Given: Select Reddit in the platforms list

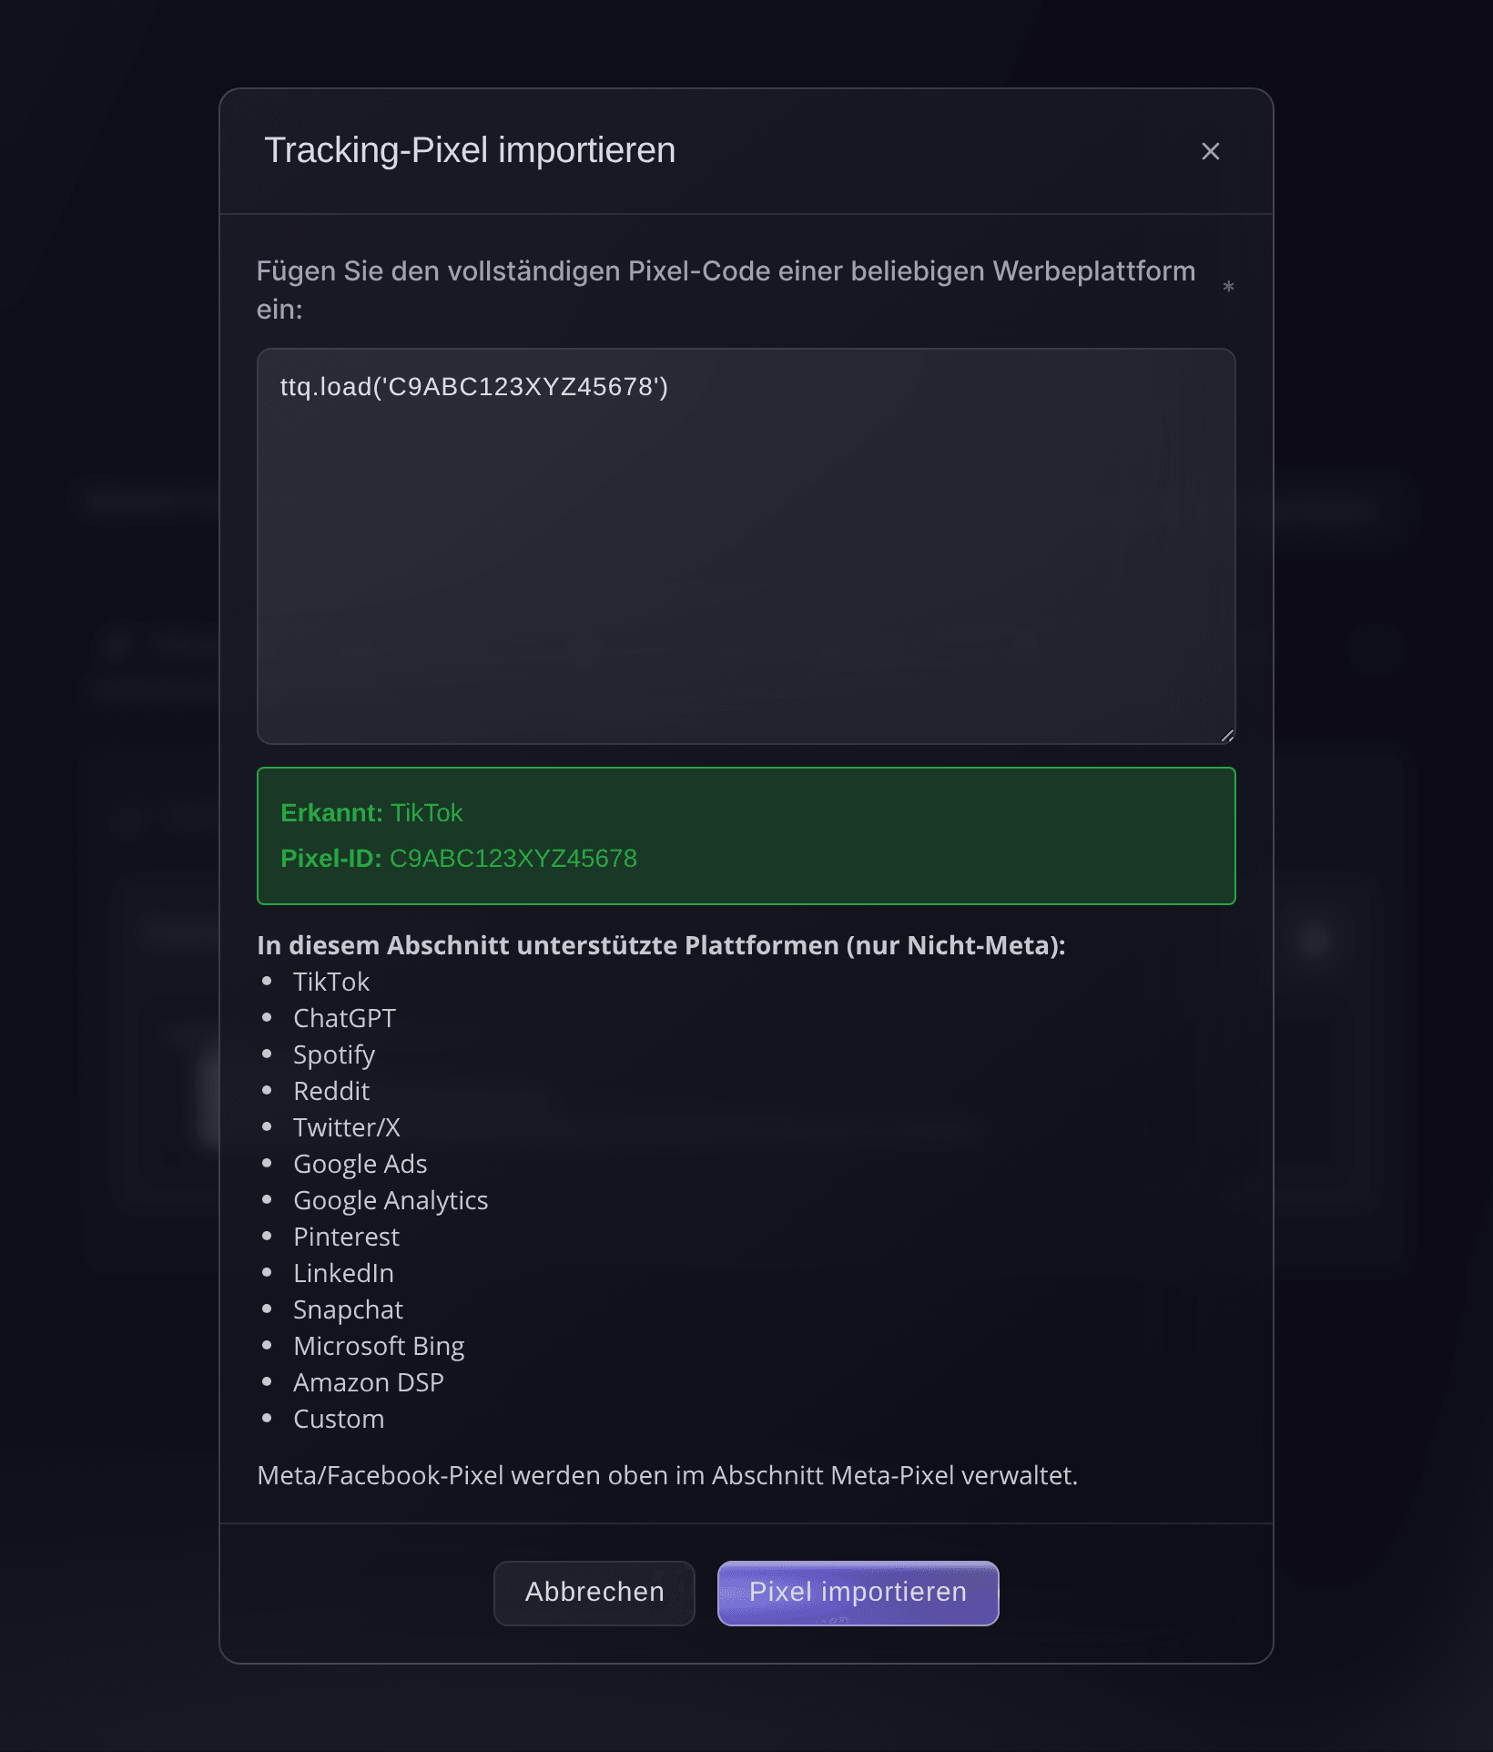Looking at the screenshot, I should [x=331, y=1092].
